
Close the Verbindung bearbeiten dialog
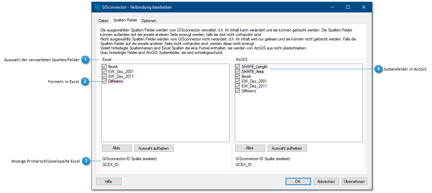click(364, 7)
